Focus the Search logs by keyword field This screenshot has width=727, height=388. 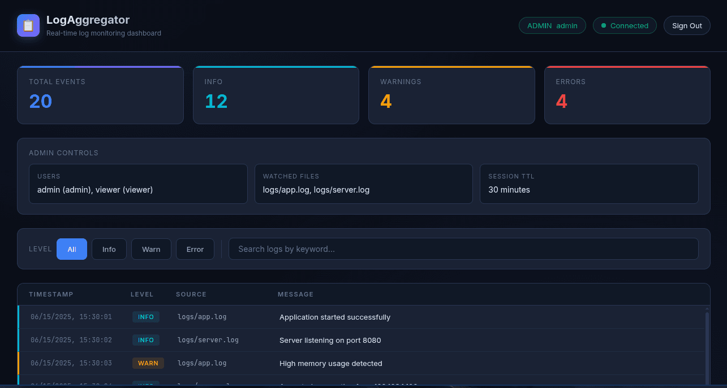[x=463, y=249]
